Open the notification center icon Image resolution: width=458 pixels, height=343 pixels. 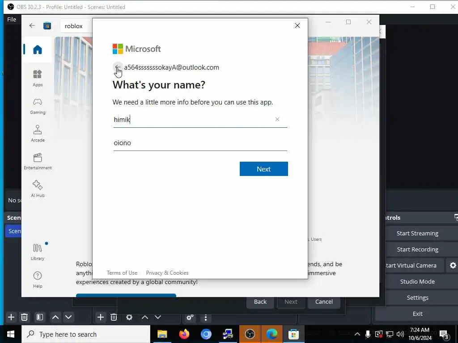coord(444,335)
